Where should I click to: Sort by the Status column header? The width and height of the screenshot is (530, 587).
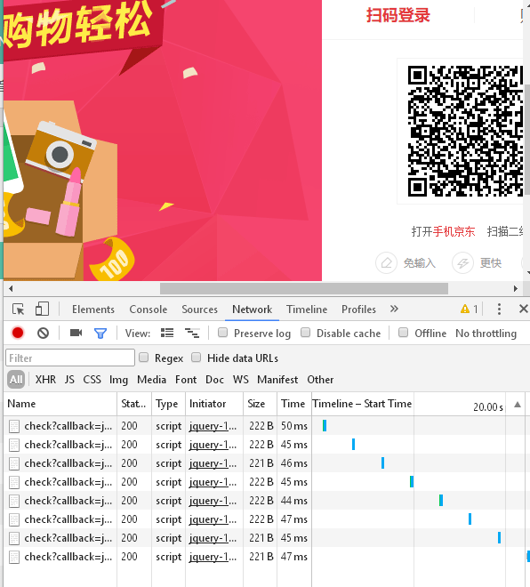tap(134, 404)
